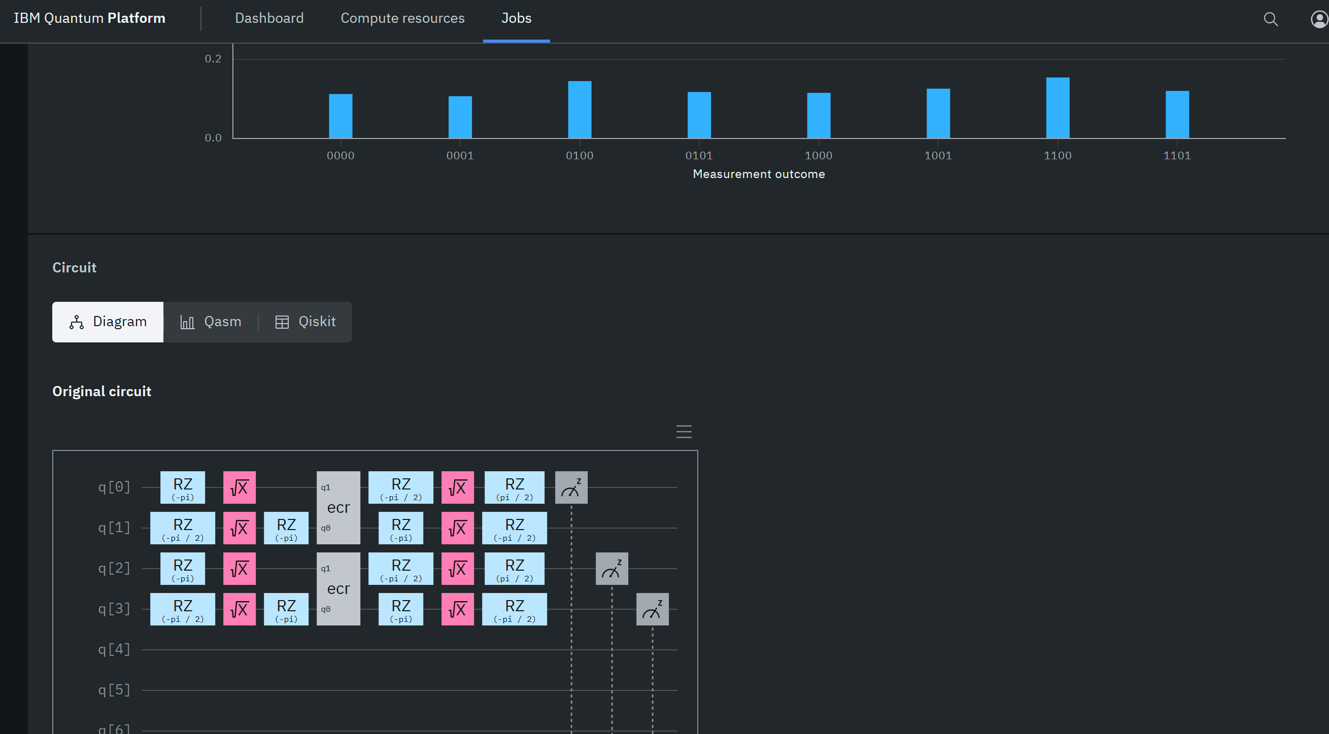Click the 1100 axis label

coord(1058,156)
